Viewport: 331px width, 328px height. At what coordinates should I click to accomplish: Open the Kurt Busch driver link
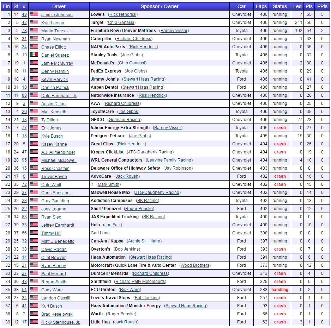tap(52, 306)
